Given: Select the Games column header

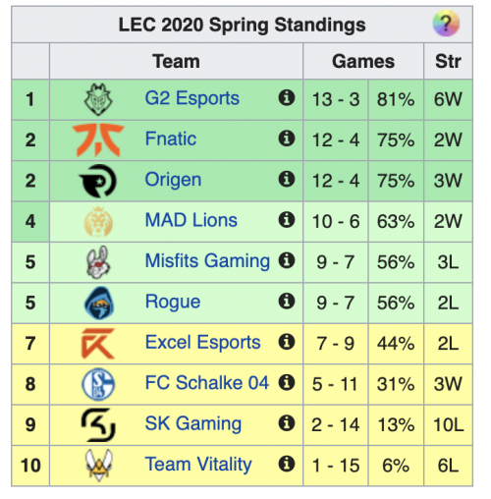Looking at the screenshot, I should (x=363, y=61).
